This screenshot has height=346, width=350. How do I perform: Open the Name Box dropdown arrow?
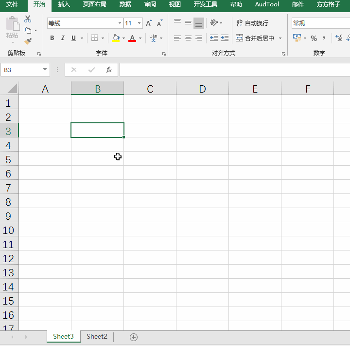(45, 69)
